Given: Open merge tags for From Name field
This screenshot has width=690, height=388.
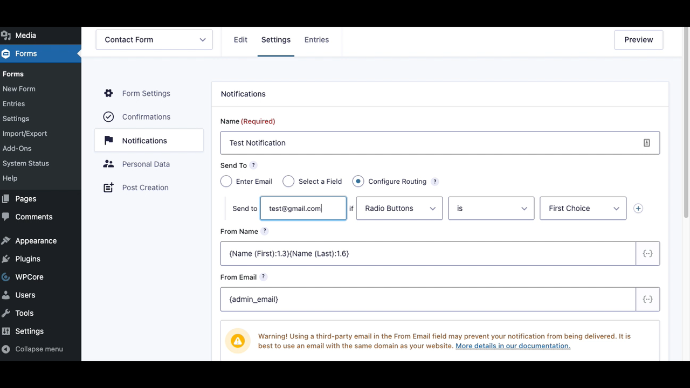Looking at the screenshot, I should coord(647,253).
